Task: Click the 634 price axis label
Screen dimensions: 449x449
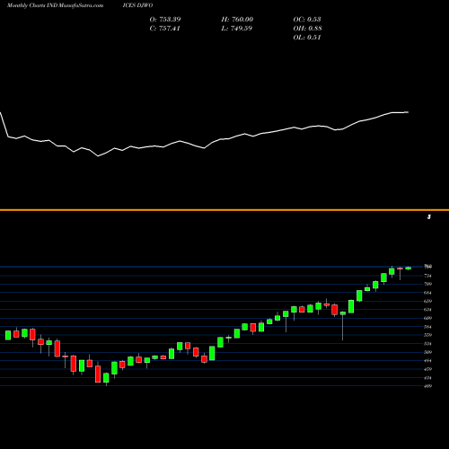Action: pyautogui.click(x=428, y=310)
